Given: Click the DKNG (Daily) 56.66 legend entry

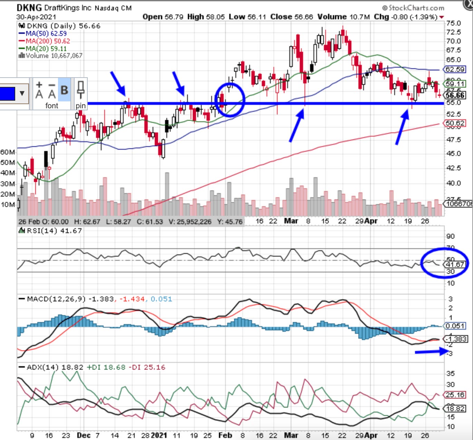Looking at the screenshot, I should click(x=59, y=26).
